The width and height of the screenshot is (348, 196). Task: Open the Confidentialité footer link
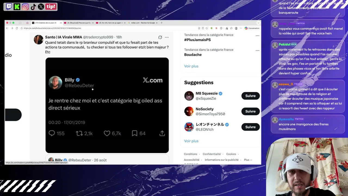click(x=212, y=154)
